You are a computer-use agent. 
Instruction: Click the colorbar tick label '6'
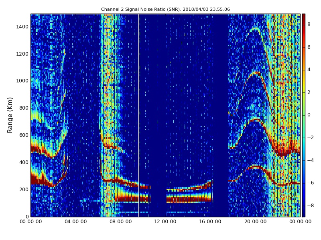[x=309, y=47]
